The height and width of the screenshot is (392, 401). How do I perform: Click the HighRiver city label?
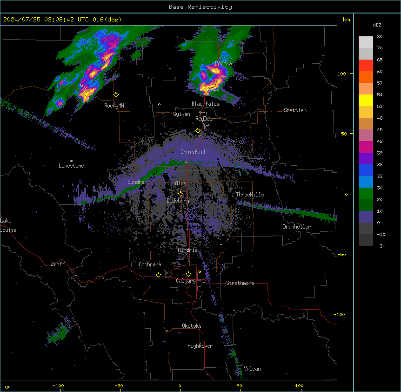pos(200,346)
